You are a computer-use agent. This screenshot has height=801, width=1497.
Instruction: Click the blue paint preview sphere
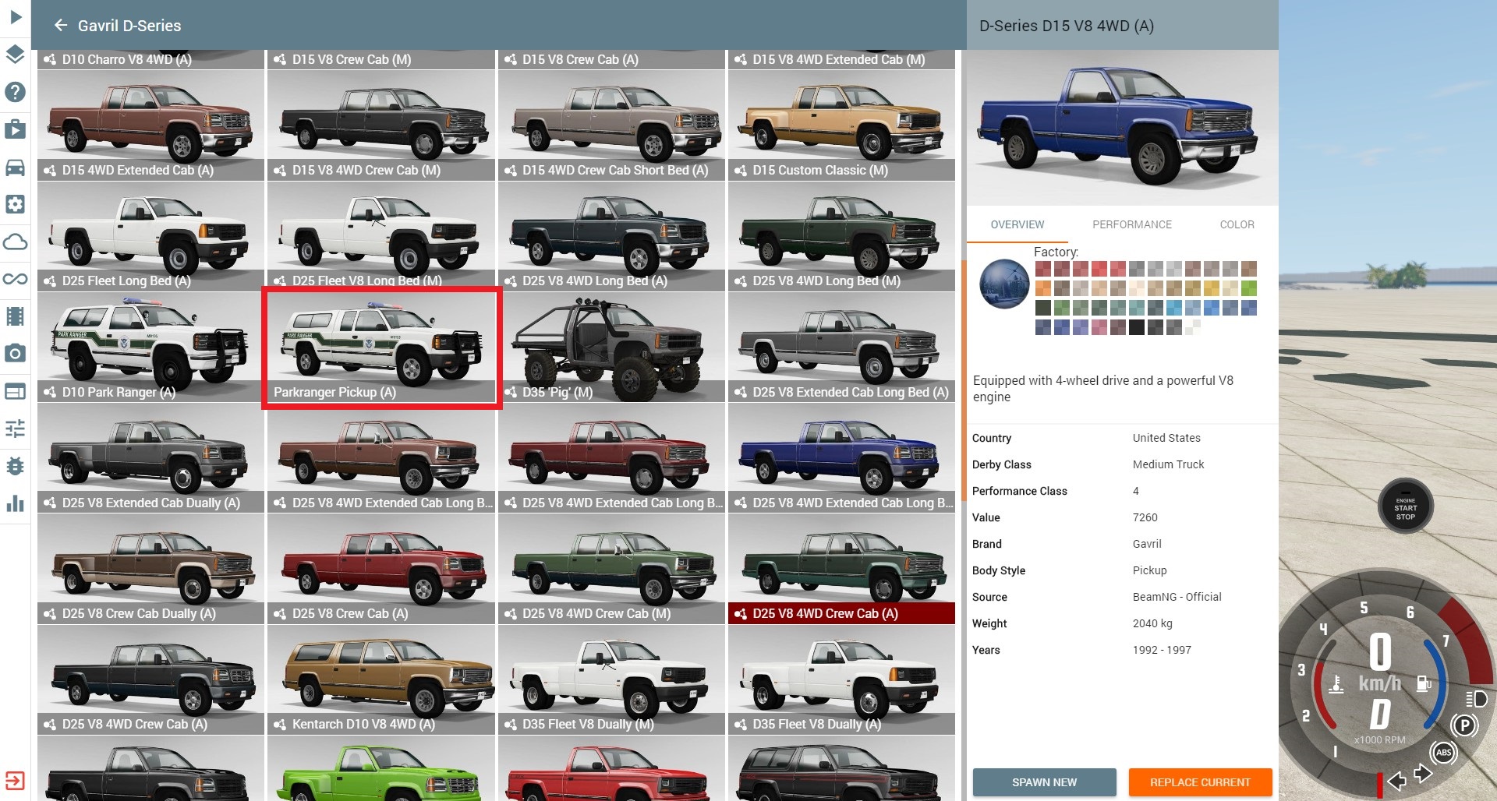tap(1004, 284)
